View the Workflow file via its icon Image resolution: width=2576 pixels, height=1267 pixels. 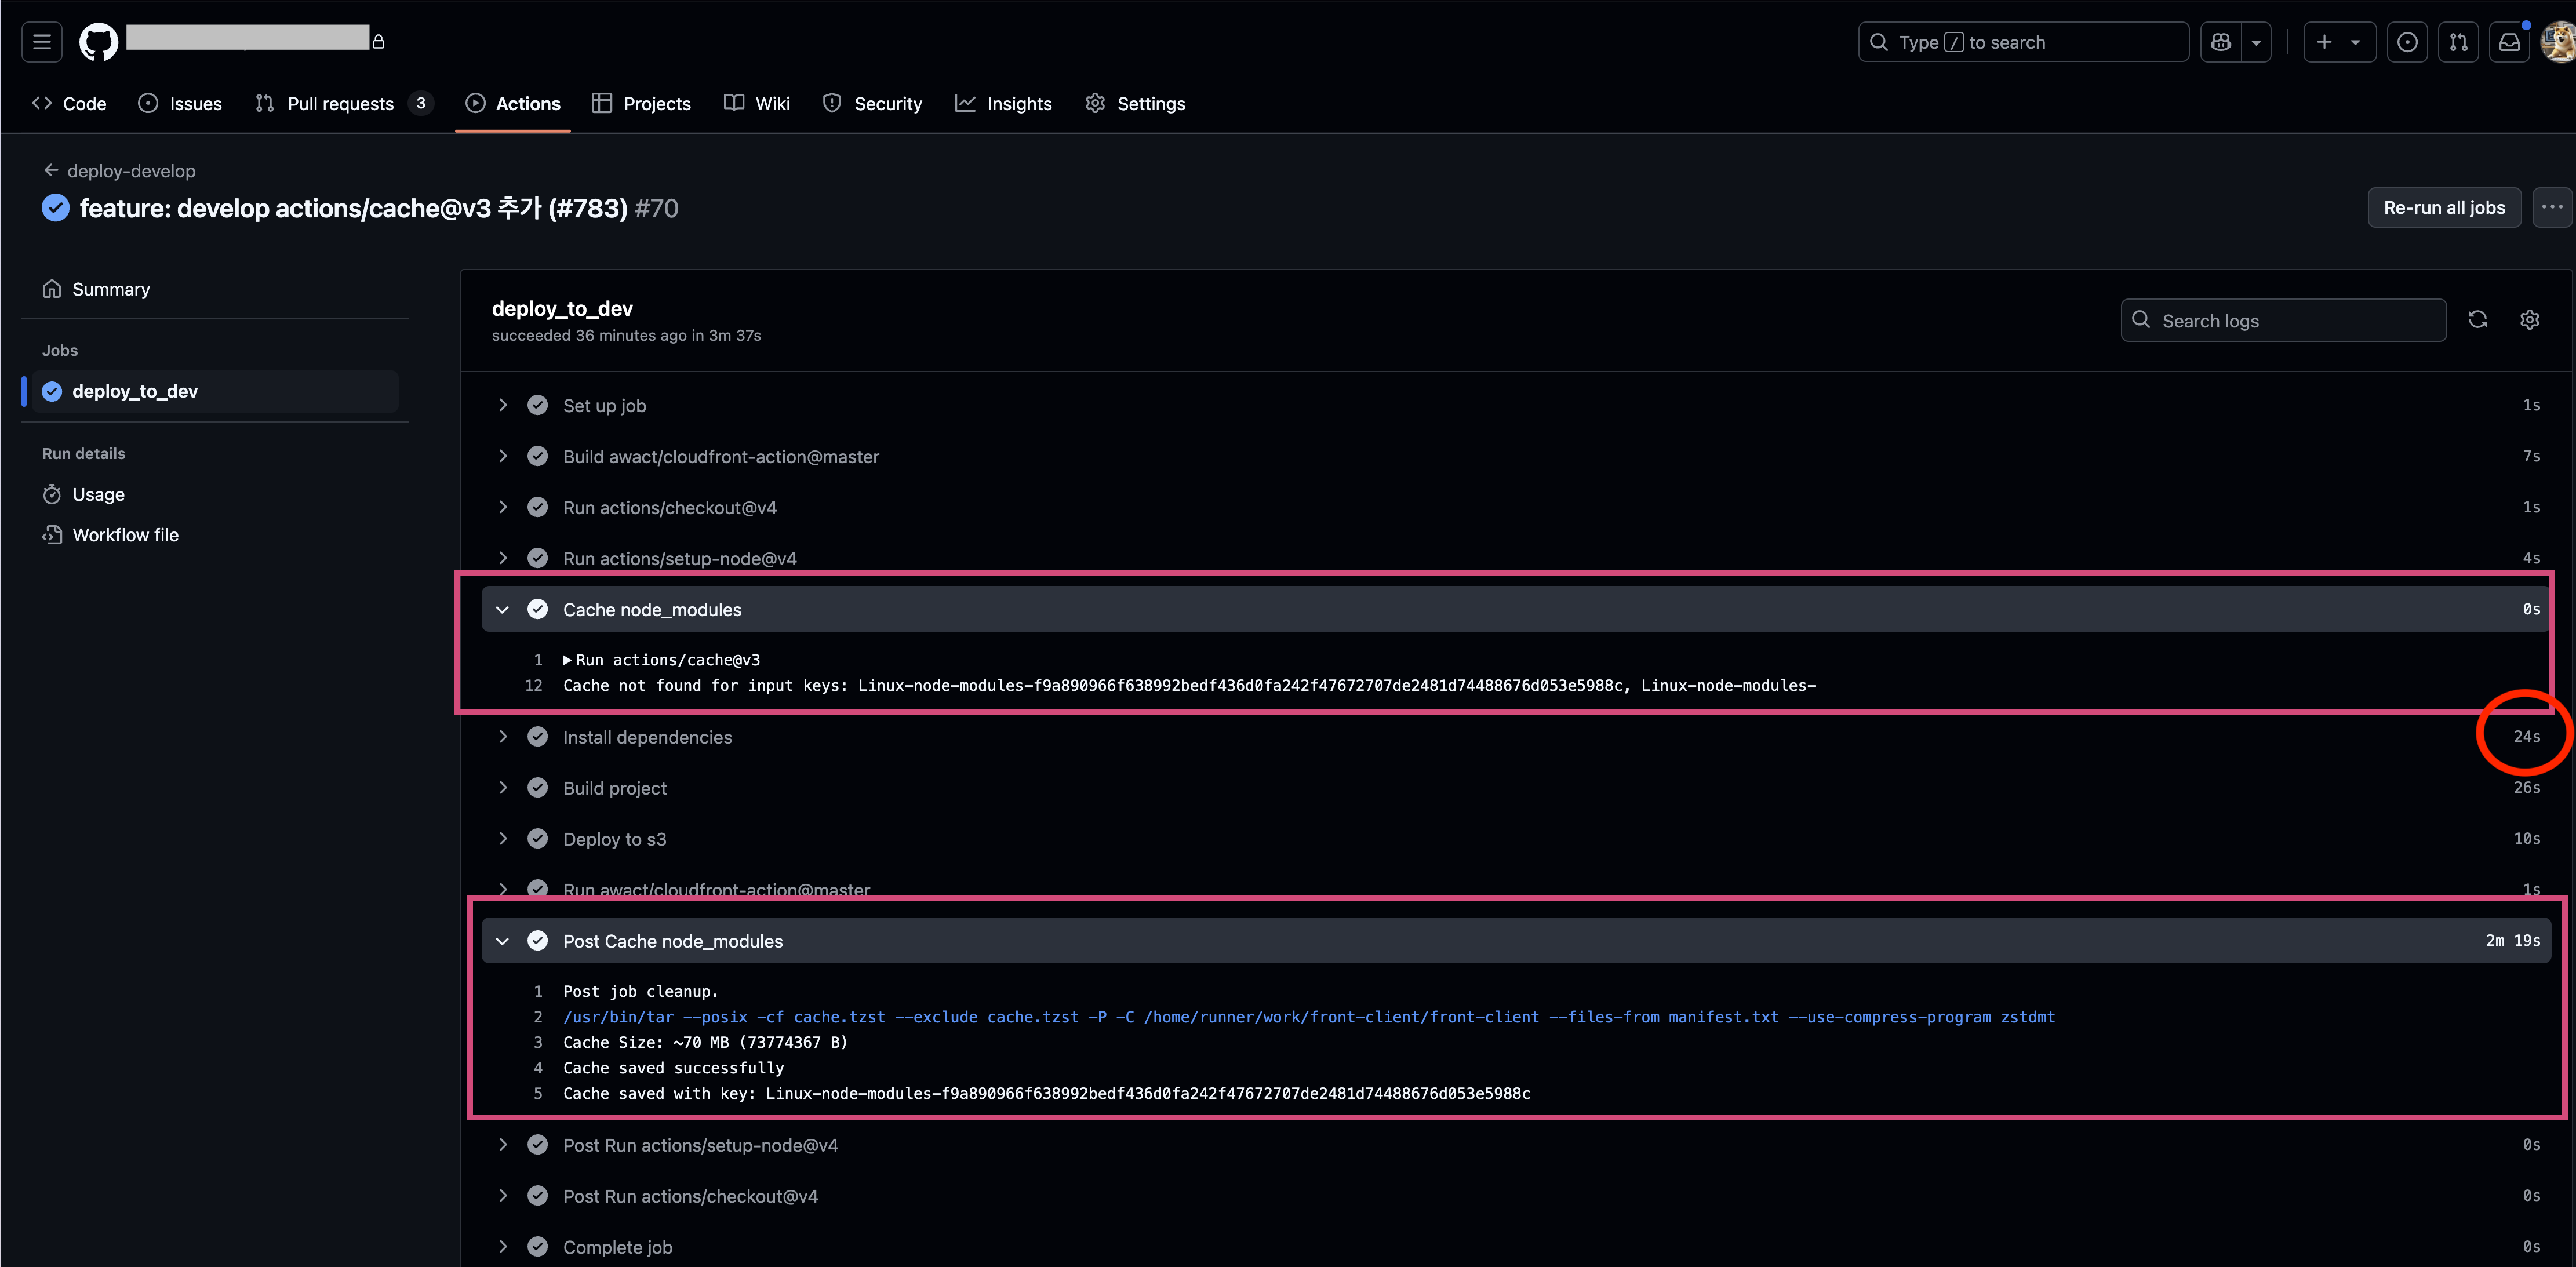coord(53,535)
